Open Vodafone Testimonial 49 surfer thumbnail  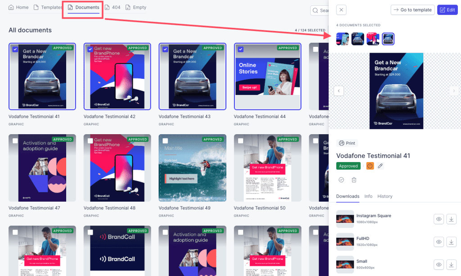coord(193,168)
